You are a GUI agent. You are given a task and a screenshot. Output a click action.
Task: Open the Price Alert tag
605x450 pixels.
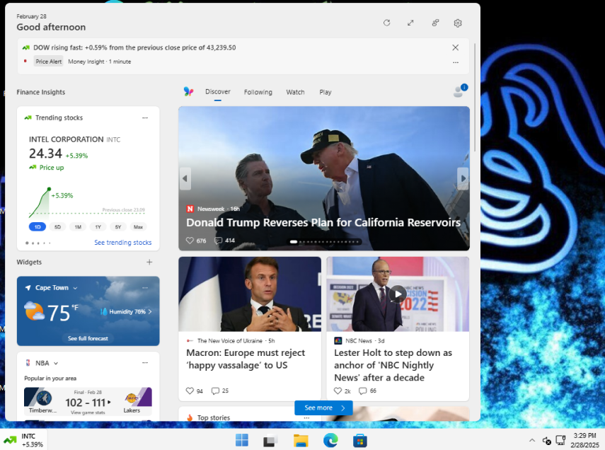click(x=49, y=62)
